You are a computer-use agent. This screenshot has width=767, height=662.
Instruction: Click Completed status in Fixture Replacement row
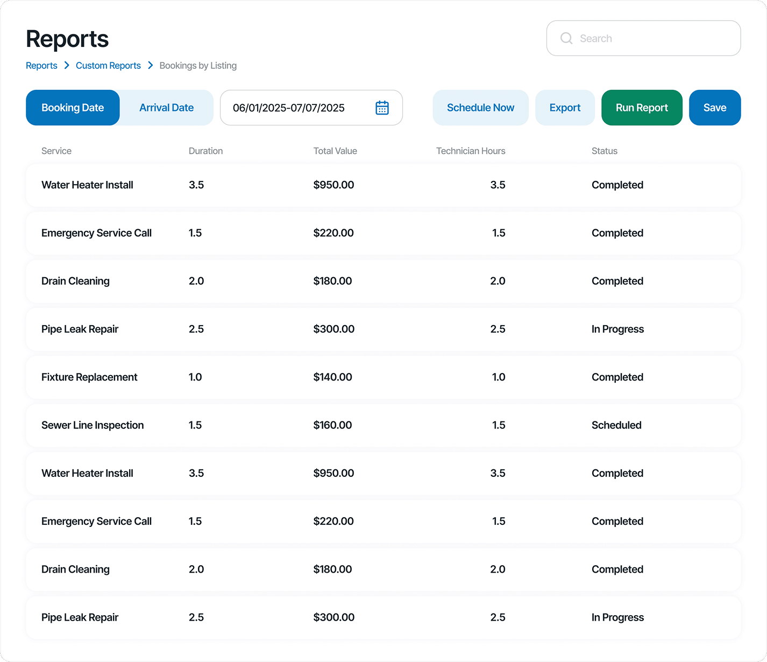click(x=617, y=377)
